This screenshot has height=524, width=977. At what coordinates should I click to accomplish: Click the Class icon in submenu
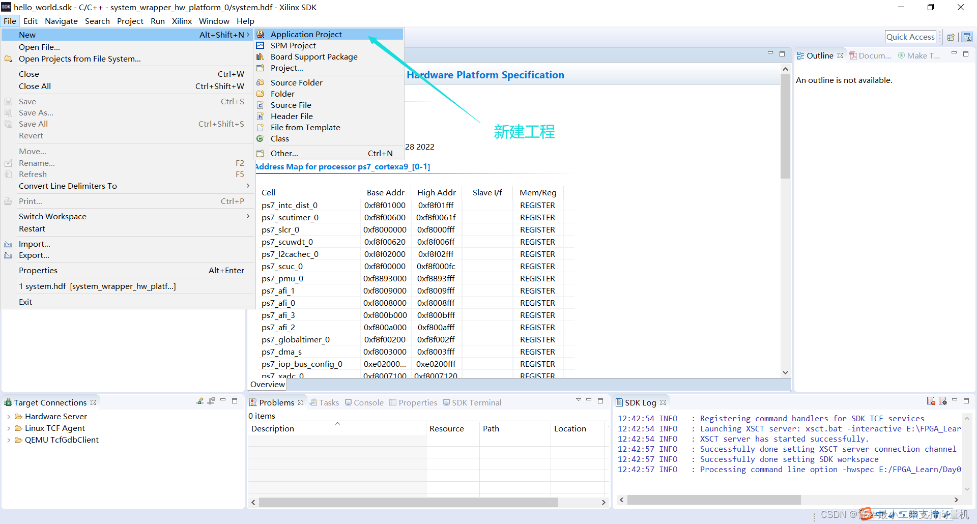pyautogui.click(x=260, y=138)
